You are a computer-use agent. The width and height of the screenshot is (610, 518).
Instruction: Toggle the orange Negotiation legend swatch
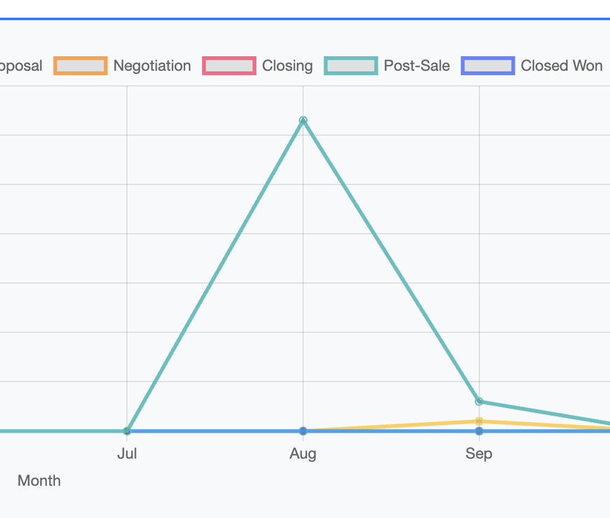pyautogui.click(x=80, y=66)
